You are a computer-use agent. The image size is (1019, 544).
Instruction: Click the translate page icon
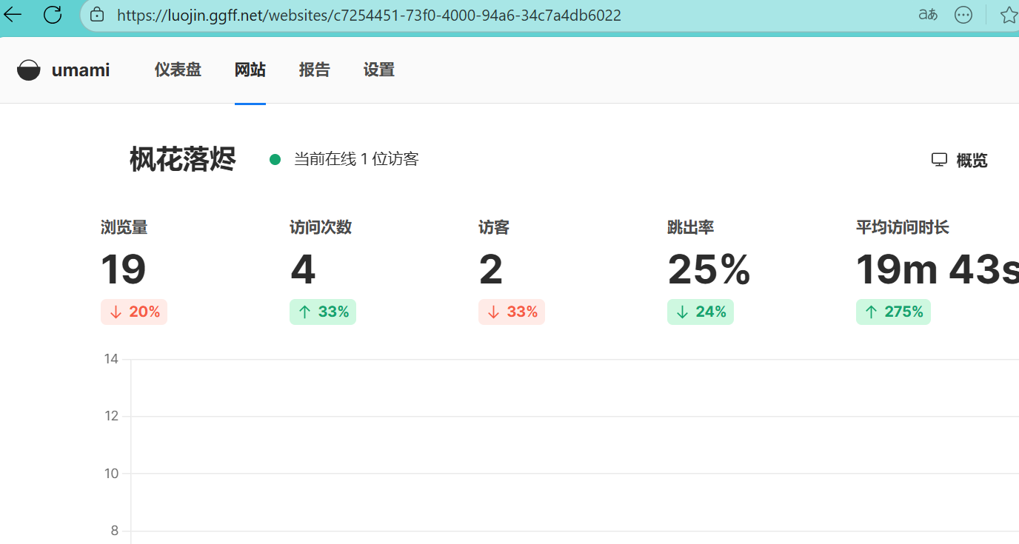[x=927, y=15]
